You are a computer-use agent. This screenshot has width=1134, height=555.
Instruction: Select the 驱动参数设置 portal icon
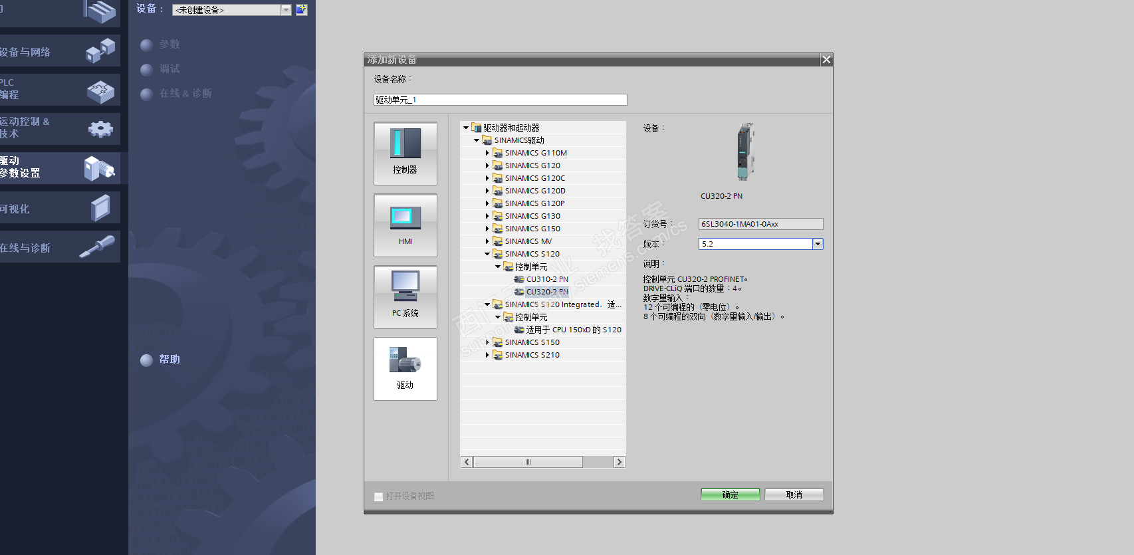click(x=100, y=168)
